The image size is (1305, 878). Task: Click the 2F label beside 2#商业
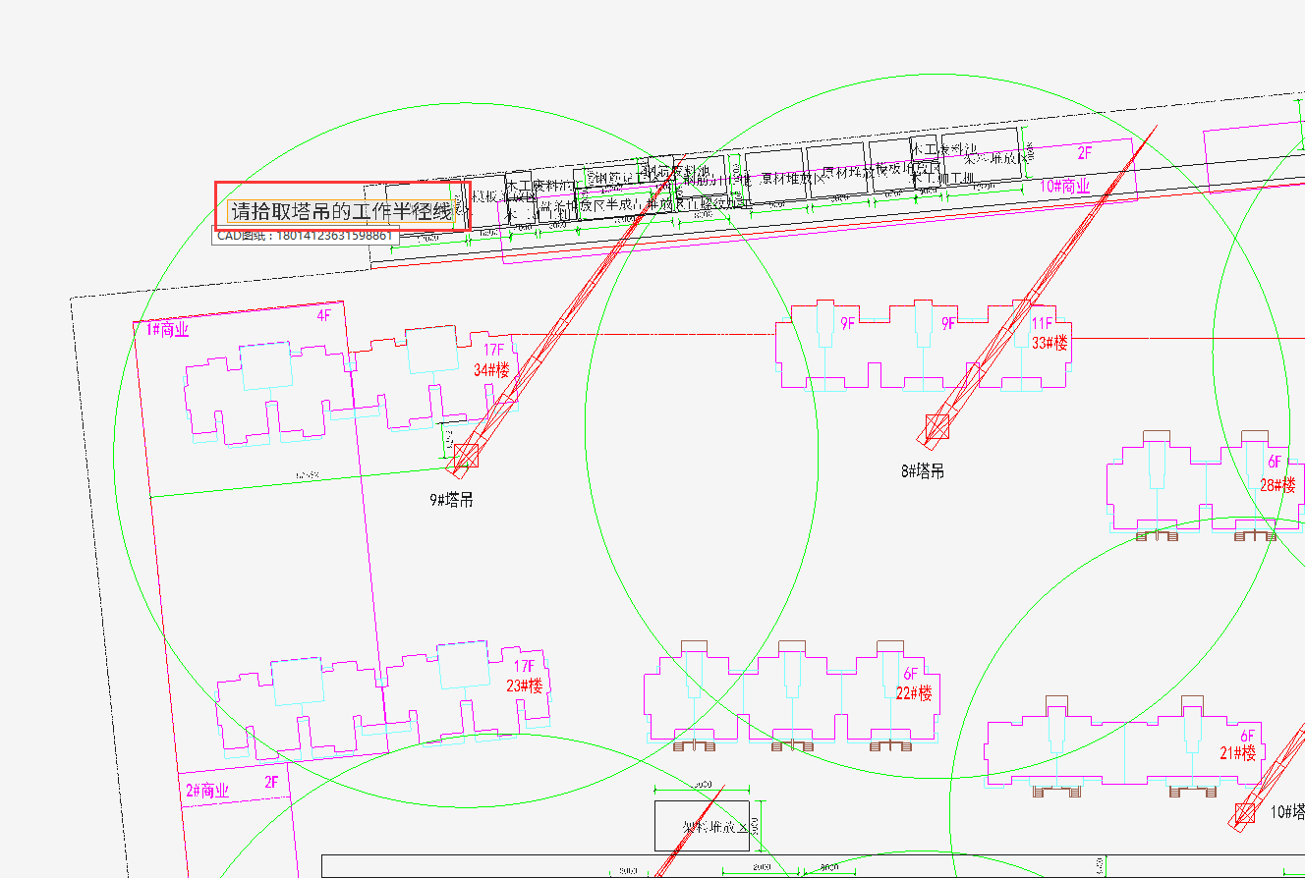tap(271, 783)
